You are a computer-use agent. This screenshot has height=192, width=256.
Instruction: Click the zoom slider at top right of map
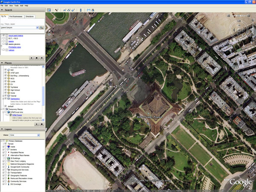pyautogui.click(x=239, y=16)
